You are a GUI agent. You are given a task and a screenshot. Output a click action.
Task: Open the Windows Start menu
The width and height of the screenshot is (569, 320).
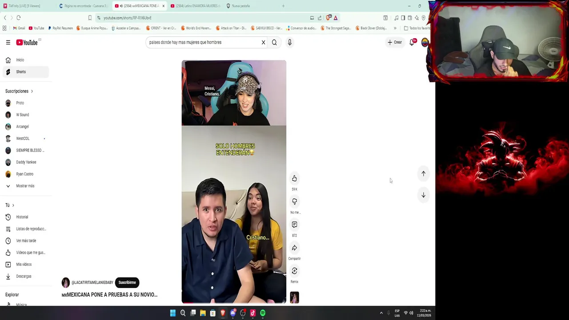172,313
